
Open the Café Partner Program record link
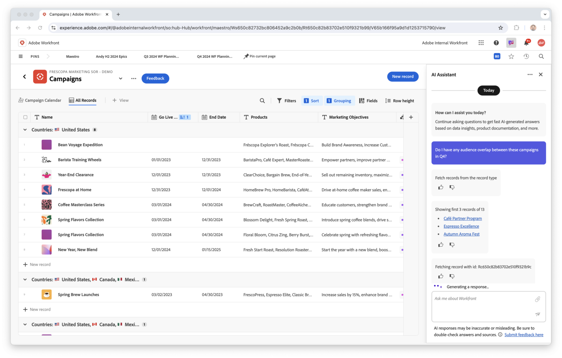point(462,218)
